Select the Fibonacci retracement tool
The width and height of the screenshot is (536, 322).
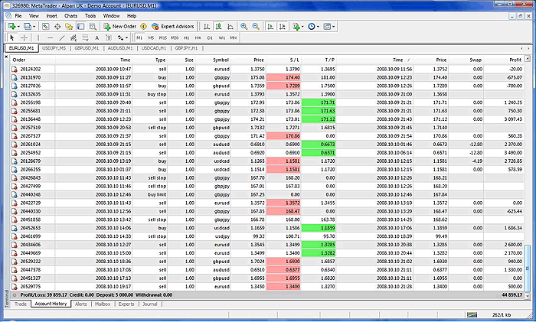tap(85, 37)
